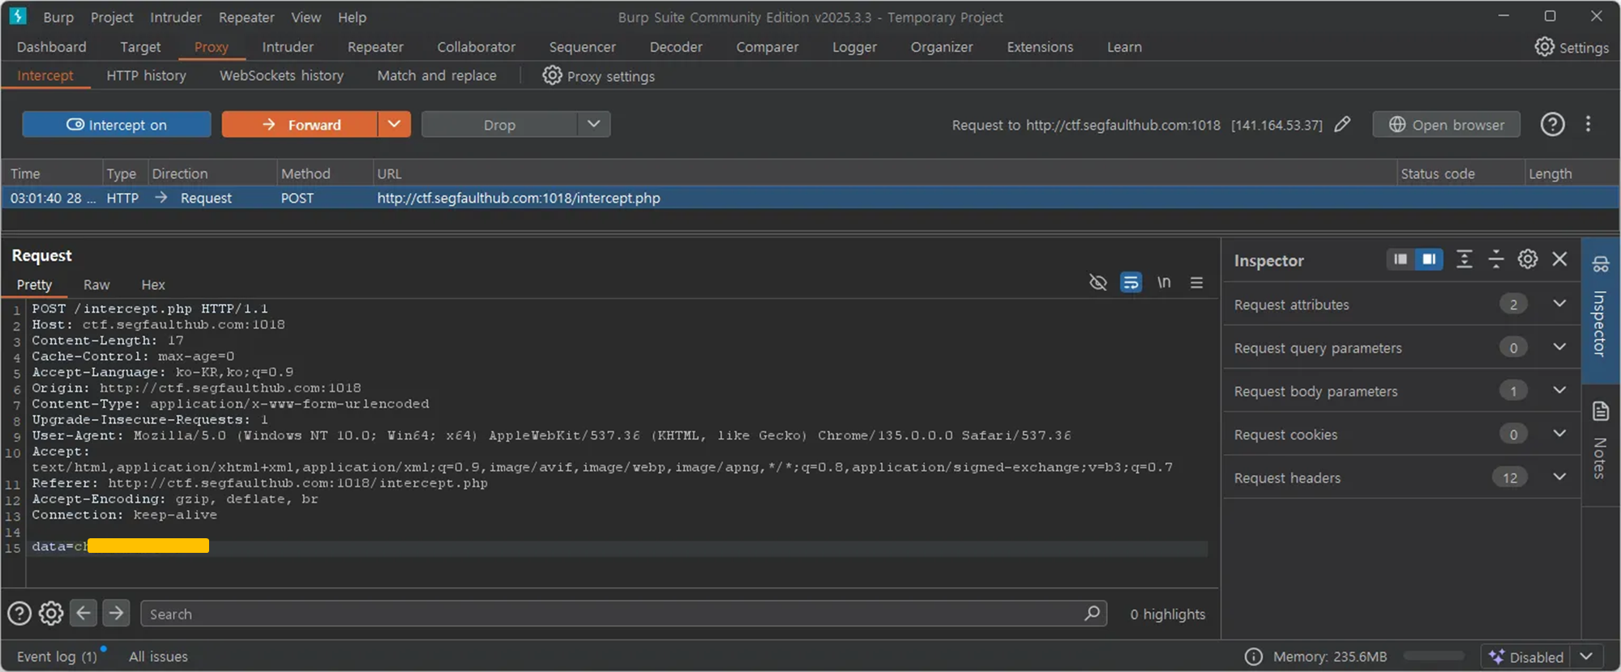The width and height of the screenshot is (1621, 672).
Task: Open Settings gear in top bar
Action: [x=1544, y=47]
